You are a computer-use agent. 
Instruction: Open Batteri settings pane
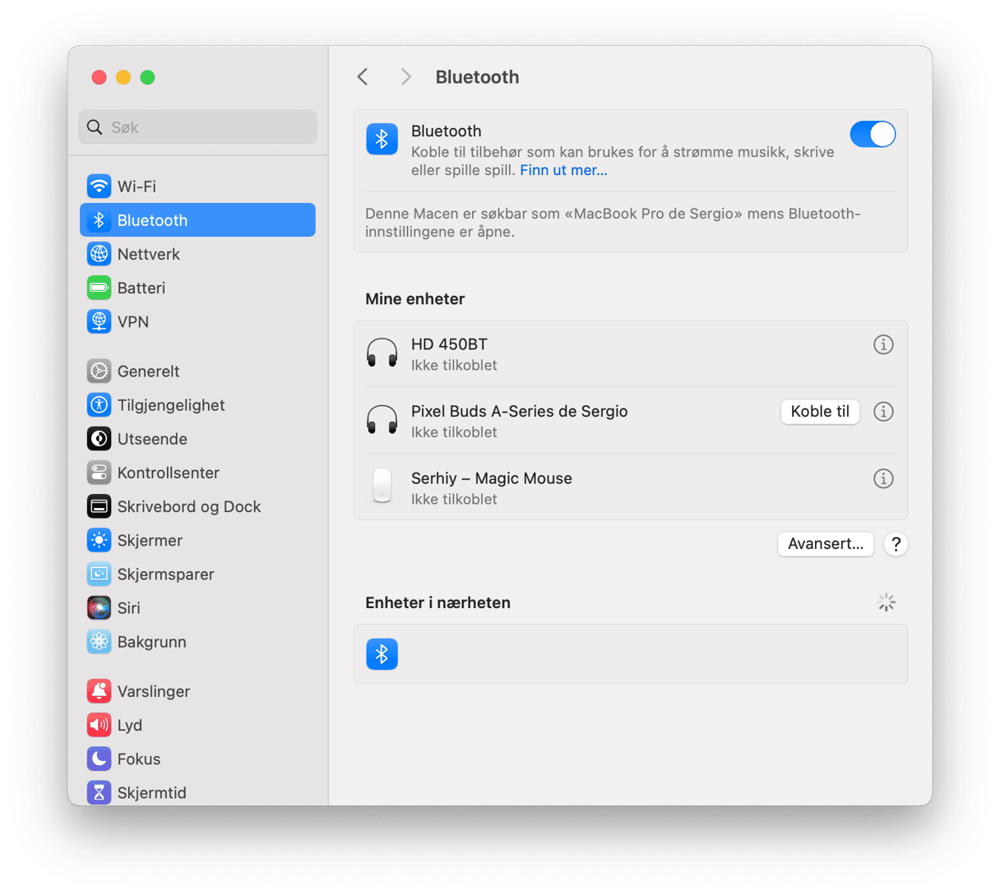click(x=141, y=288)
